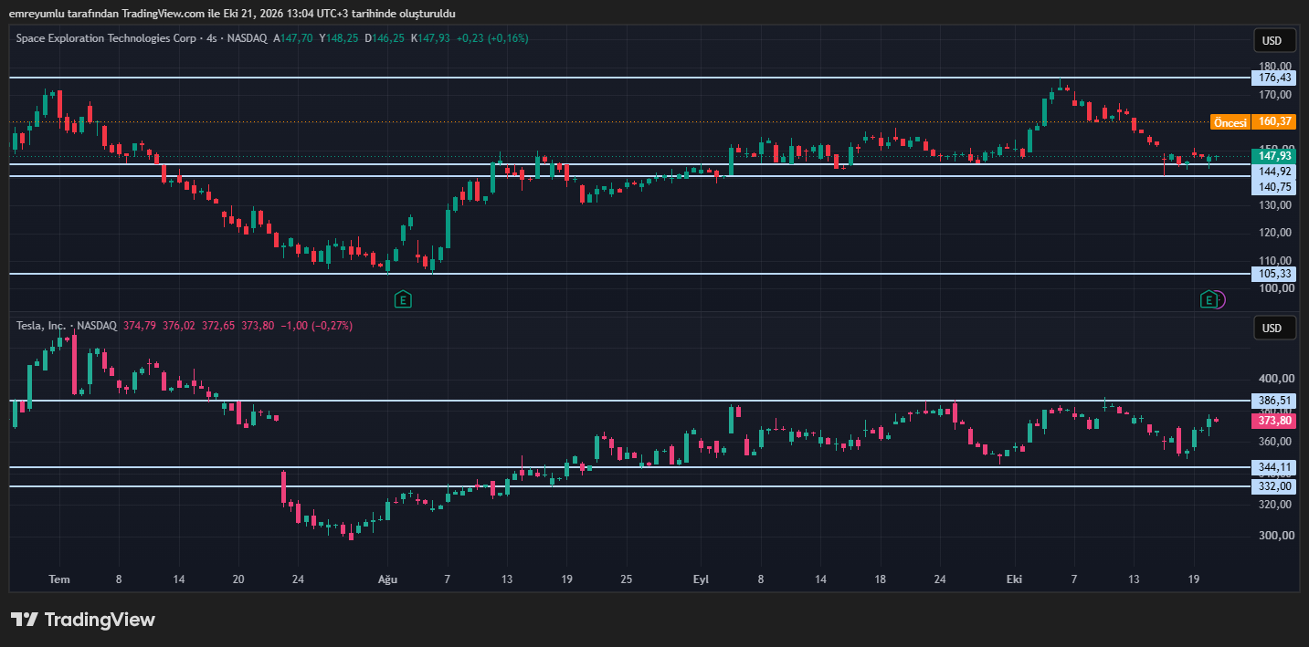Click the pink 373,80 Tesla axis price label
The width and height of the screenshot is (1309, 647).
point(1274,421)
